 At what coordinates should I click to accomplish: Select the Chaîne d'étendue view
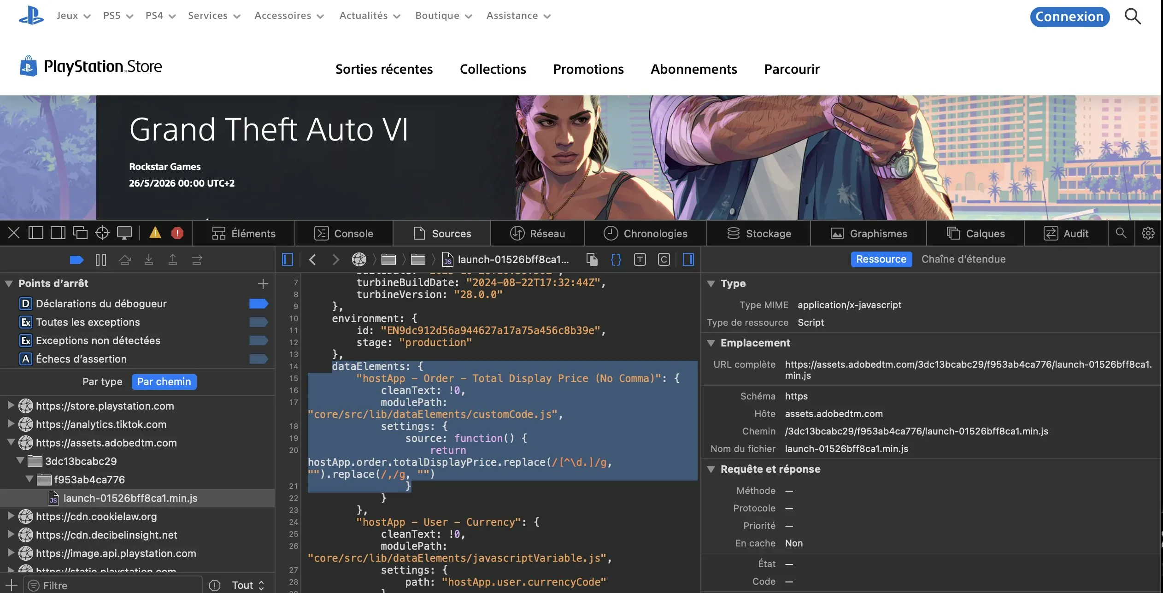pyautogui.click(x=963, y=259)
